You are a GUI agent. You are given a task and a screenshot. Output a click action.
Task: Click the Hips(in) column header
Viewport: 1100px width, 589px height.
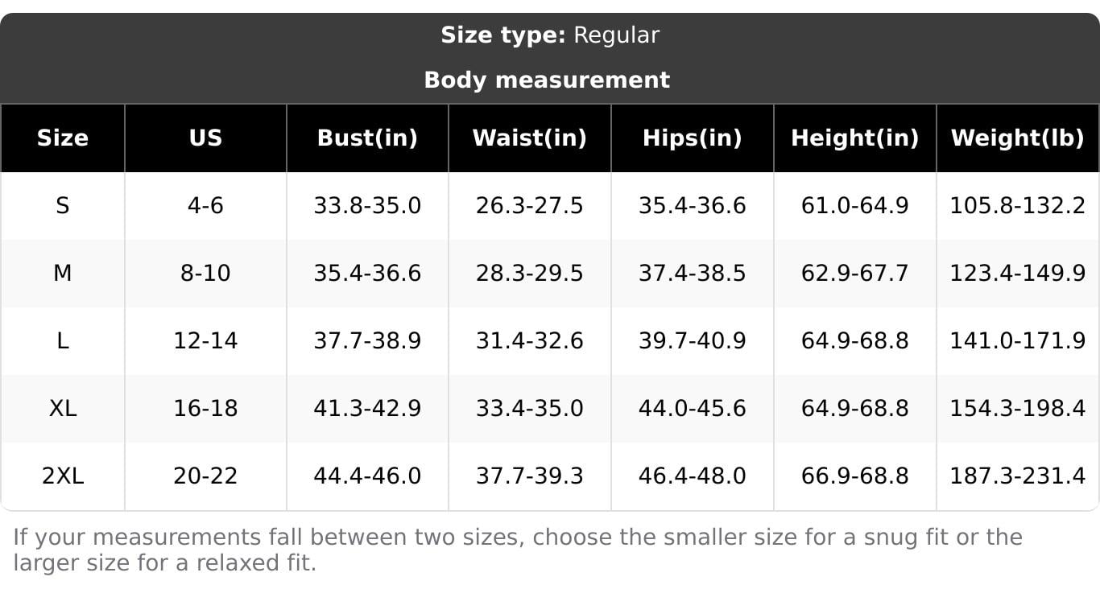tap(692, 138)
